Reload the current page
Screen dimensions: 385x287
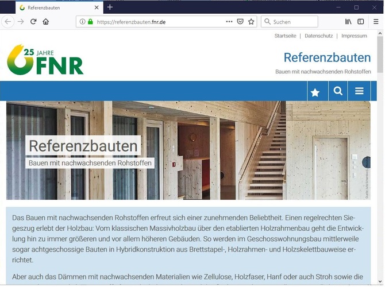tap(33, 22)
